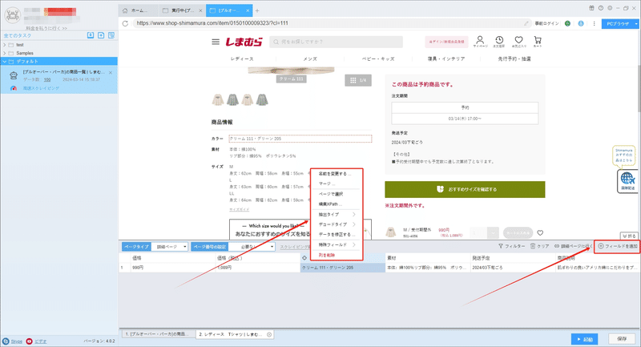Image resolution: width=641 pixels, height=347 pixels.
Task: Expand the test folder
Action: coord(5,45)
